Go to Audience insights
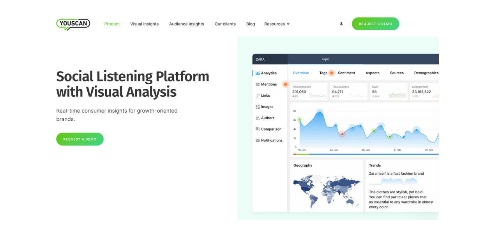The image size is (491, 233). click(187, 24)
